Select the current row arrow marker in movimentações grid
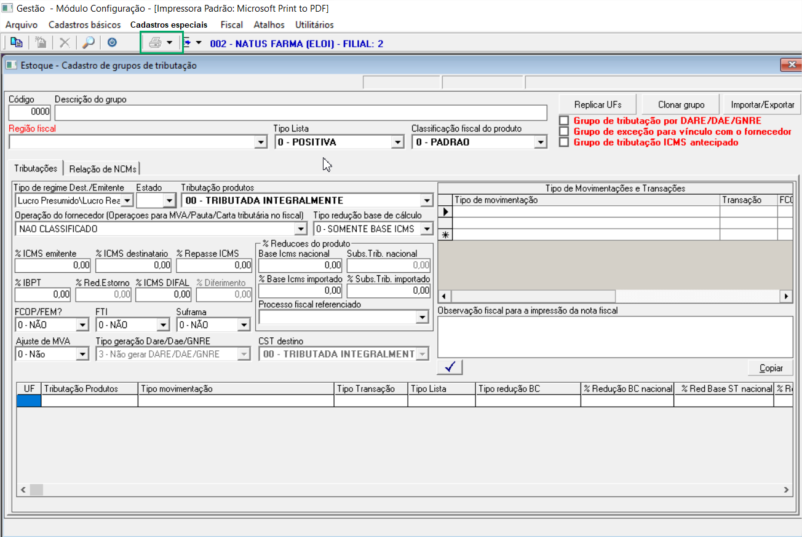802x537 pixels. [x=446, y=211]
